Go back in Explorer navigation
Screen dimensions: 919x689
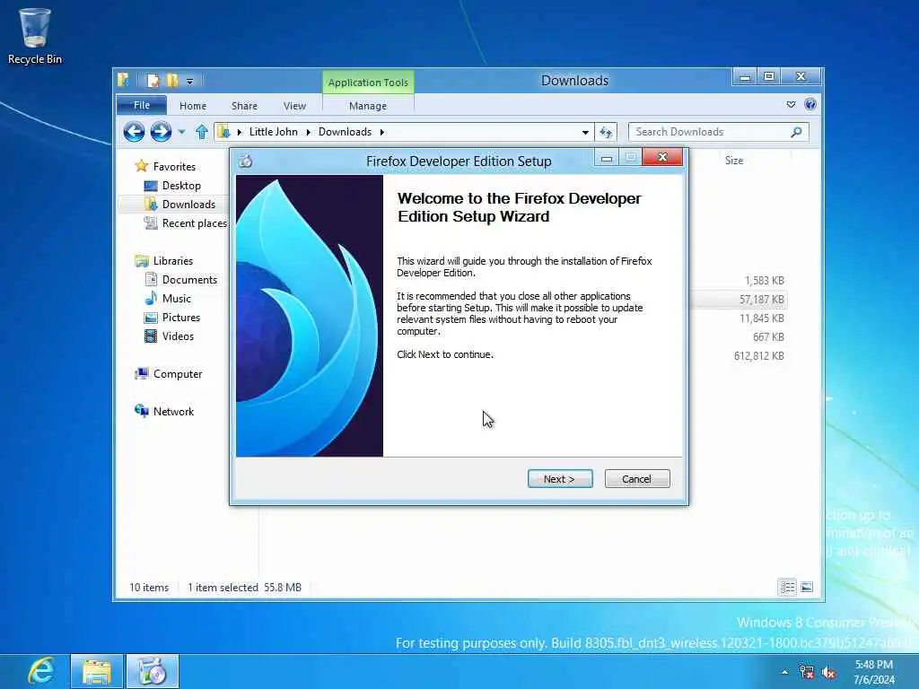point(135,132)
